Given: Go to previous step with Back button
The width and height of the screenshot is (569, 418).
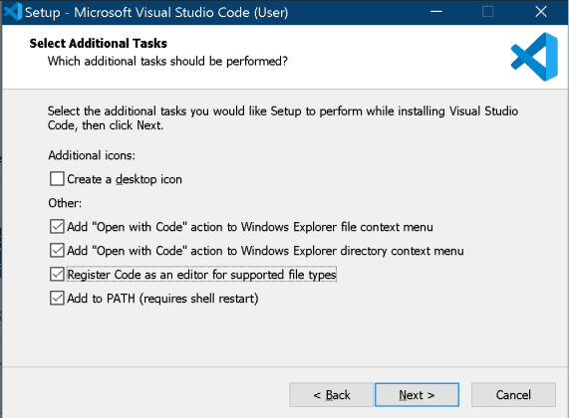Looking at the screenshot, I should (331, 395).
